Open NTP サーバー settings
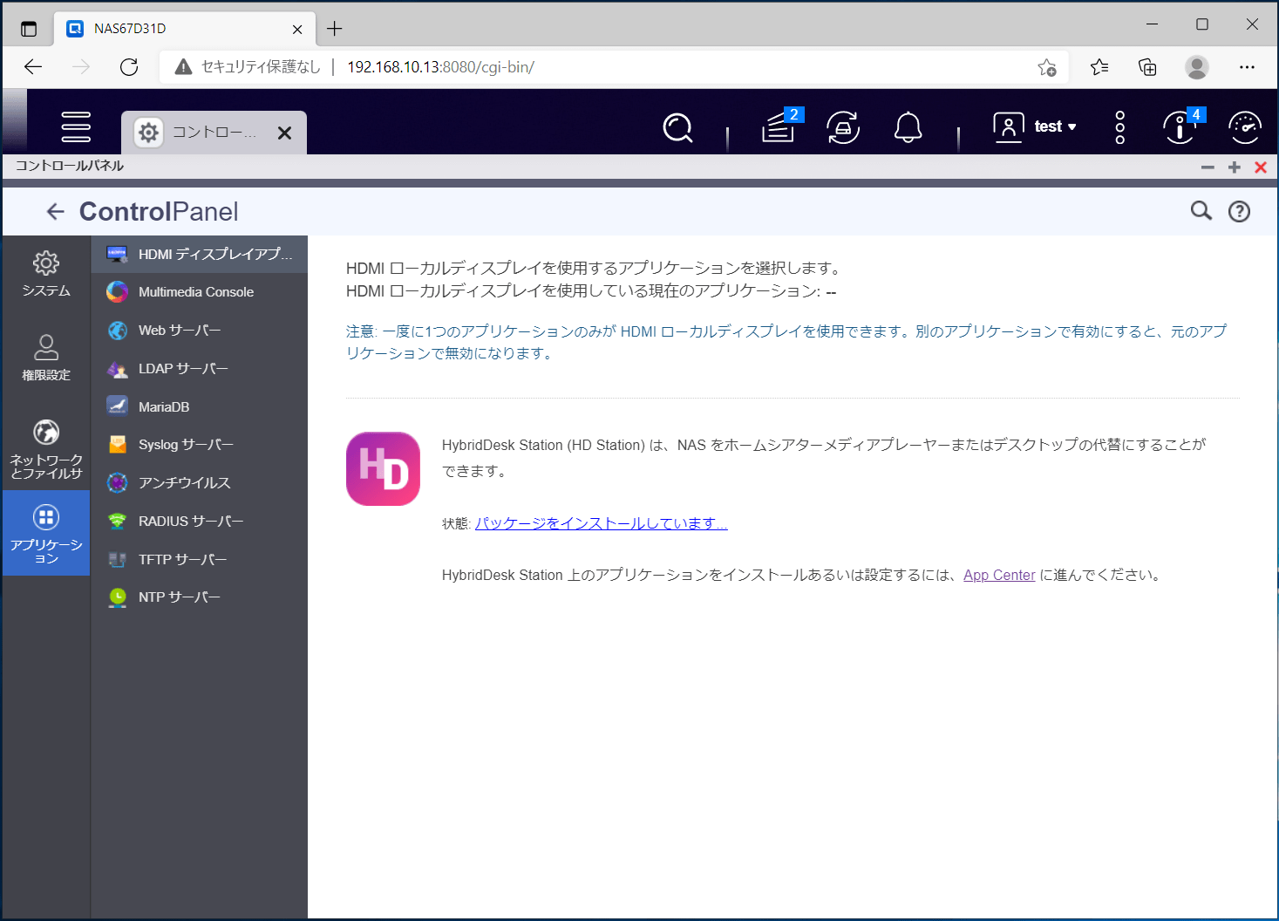 (x=200, y=597)
